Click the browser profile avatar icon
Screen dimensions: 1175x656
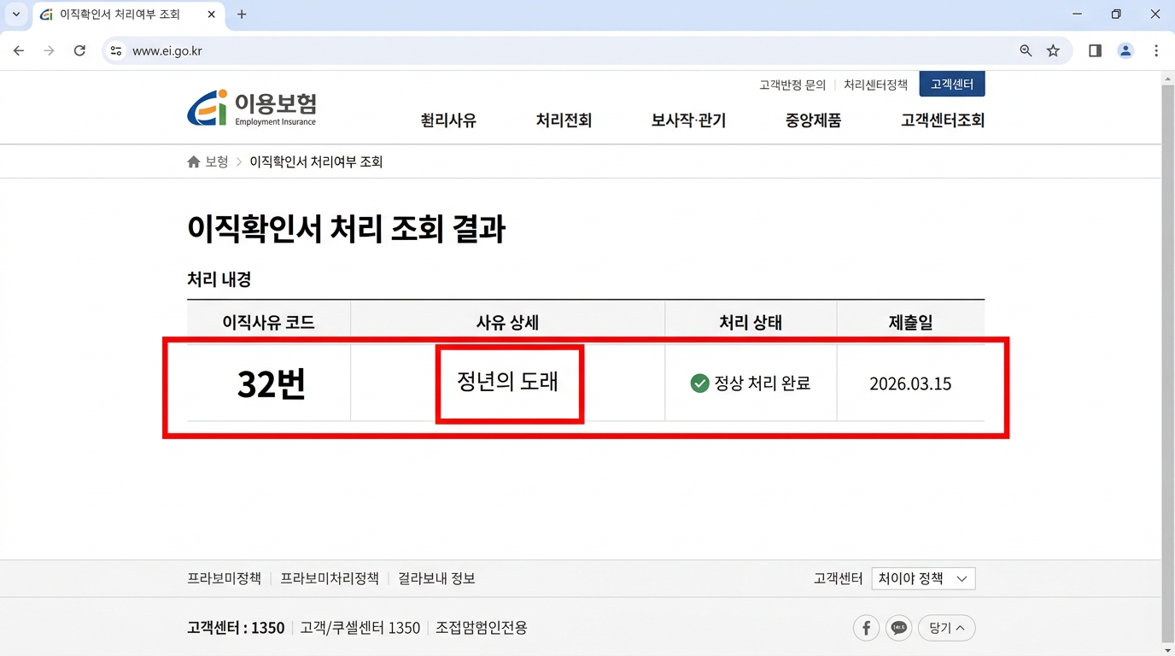[1125, 50]
